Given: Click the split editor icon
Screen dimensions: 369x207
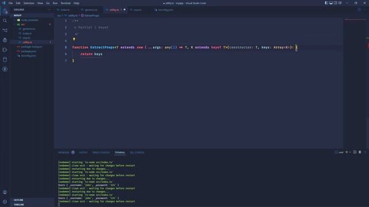Looking at the screenshot, I should pyautogui.click(x=359, y=10).
